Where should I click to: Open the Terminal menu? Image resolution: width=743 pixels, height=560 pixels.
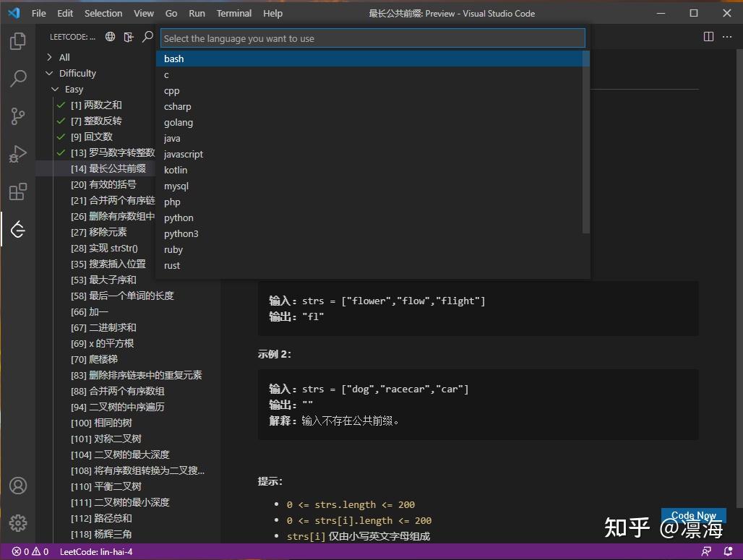point(233,13)
